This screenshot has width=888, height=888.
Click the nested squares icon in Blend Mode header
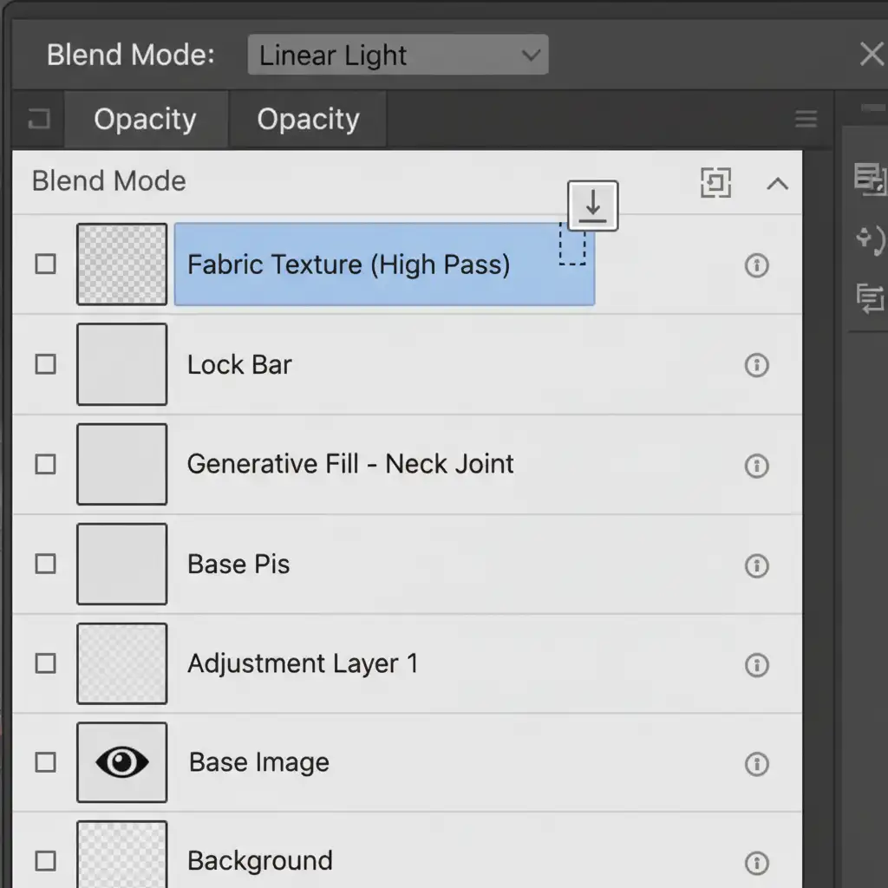coord(715,183)
